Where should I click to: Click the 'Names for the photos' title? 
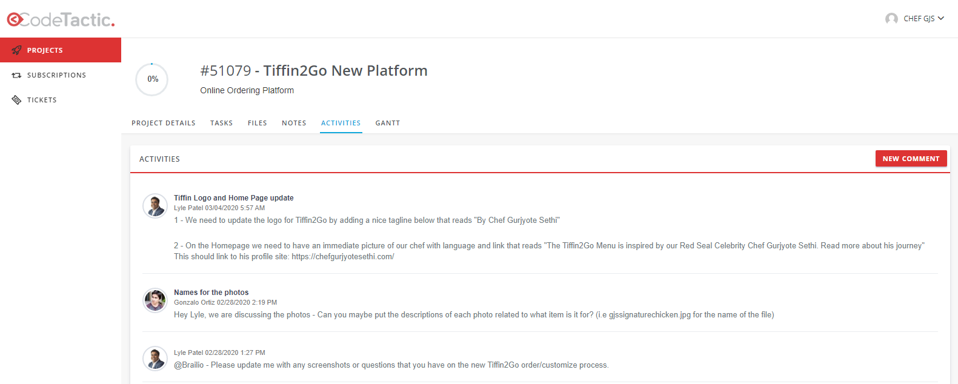pyautogui.click(x=211, y=293)
